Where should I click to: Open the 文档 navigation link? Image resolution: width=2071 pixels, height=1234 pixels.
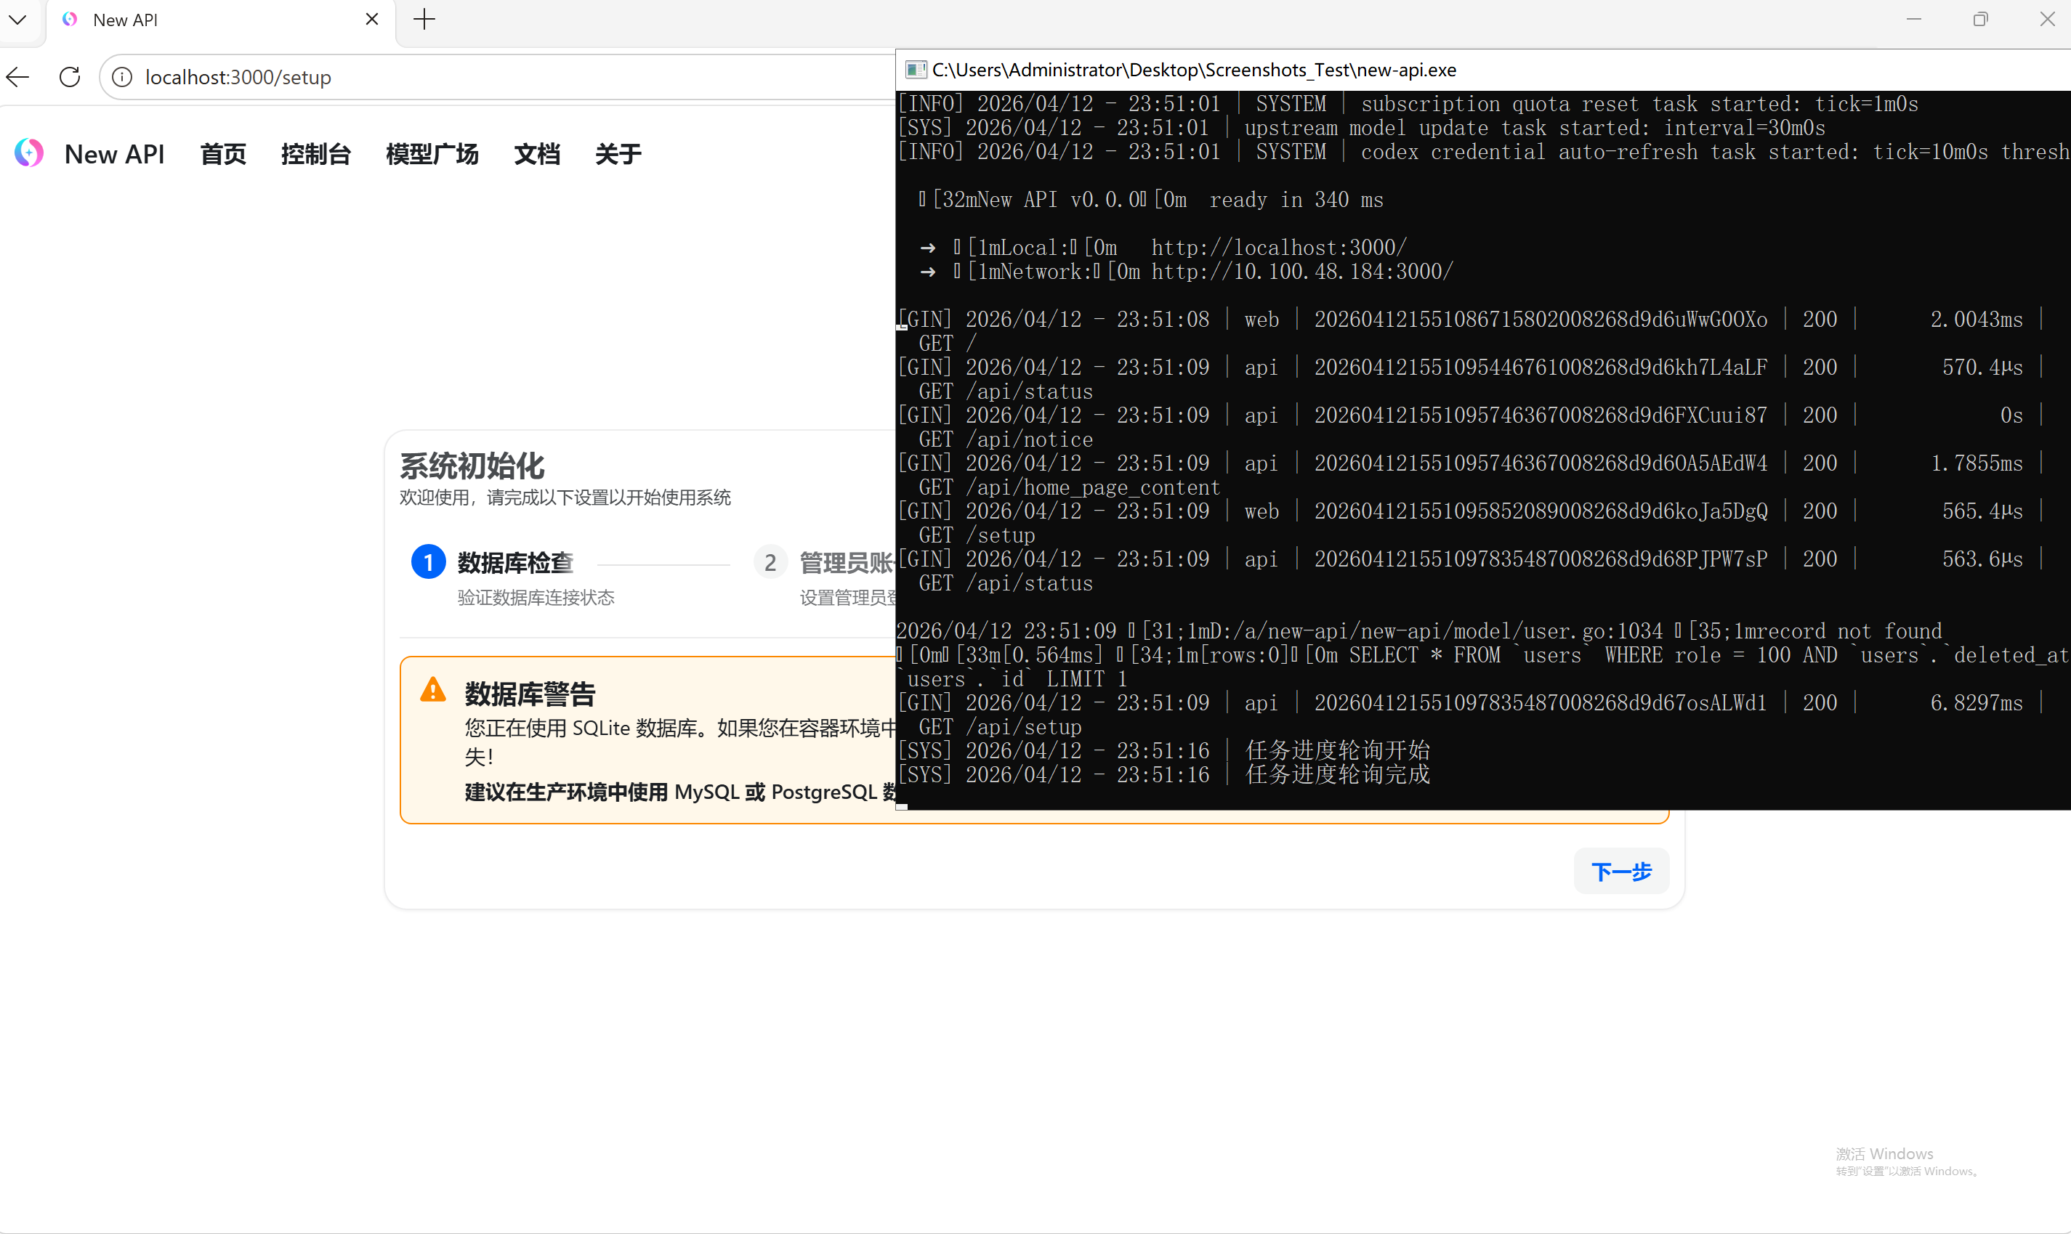pyautogui.click(x=536, y=154)
